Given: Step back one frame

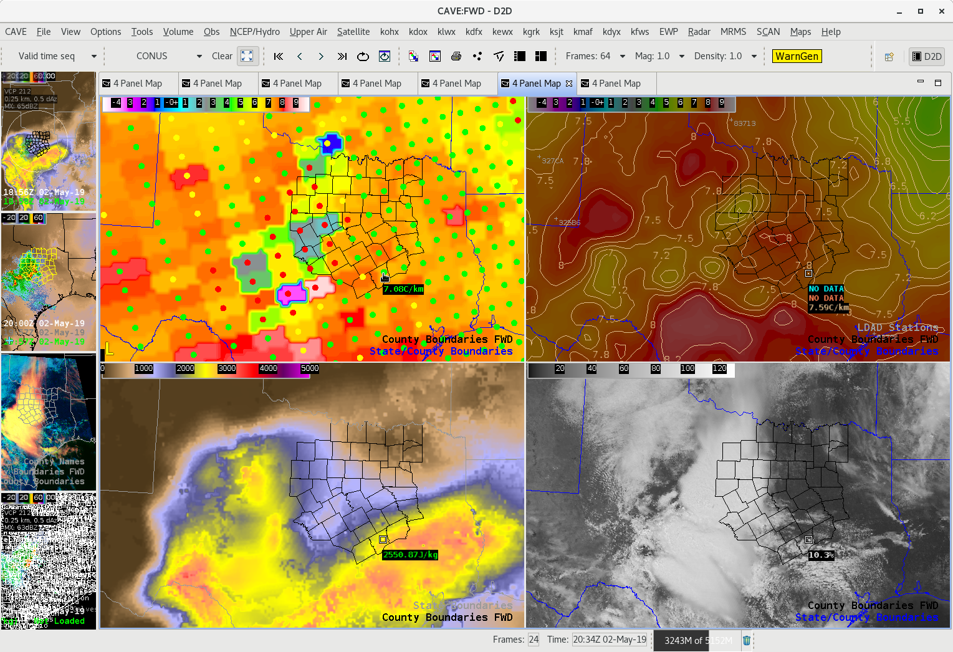Looking at the screenshot, I should pyautogui.click(x=300, y=56).
